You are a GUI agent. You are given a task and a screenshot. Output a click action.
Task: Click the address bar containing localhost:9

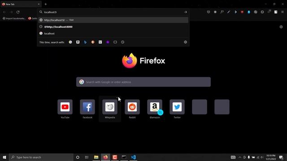pos(113,12)
